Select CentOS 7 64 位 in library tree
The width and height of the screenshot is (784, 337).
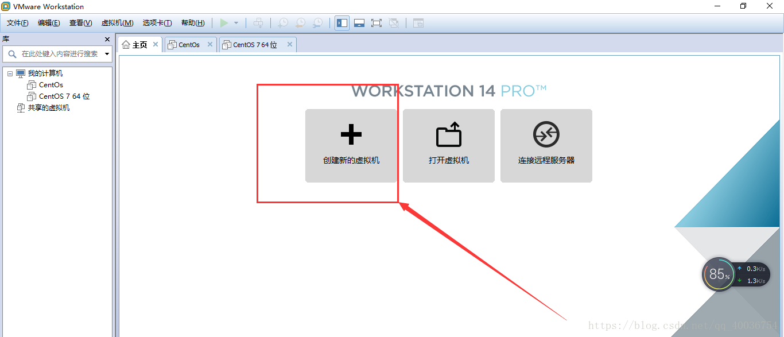click(x=64, y=96)
